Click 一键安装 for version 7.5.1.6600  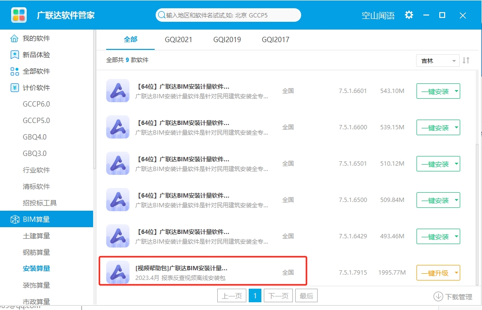tap(435, 127)
